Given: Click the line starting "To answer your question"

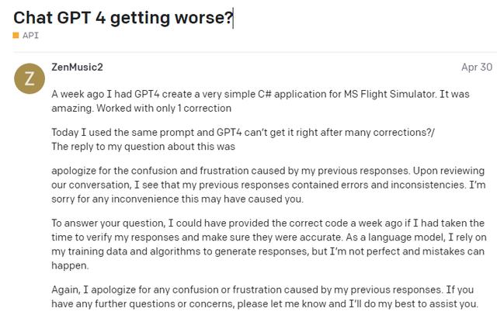Looking at the screenshot, I should click(x=268, y=223).
